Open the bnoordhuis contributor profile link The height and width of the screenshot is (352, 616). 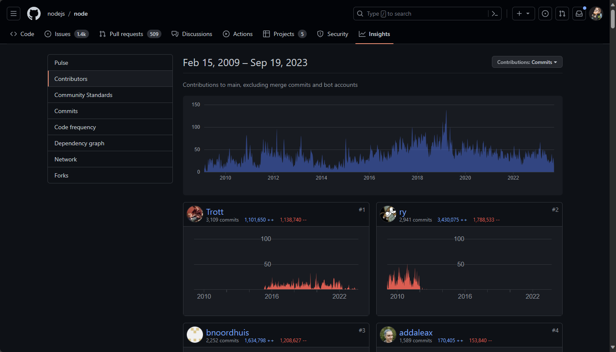tap(228, 333)
